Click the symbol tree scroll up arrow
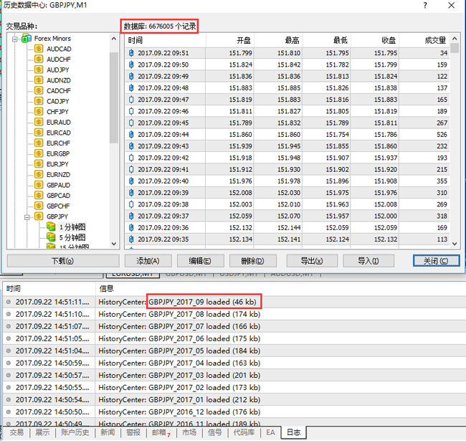The image size is (466, 443). 114,39
